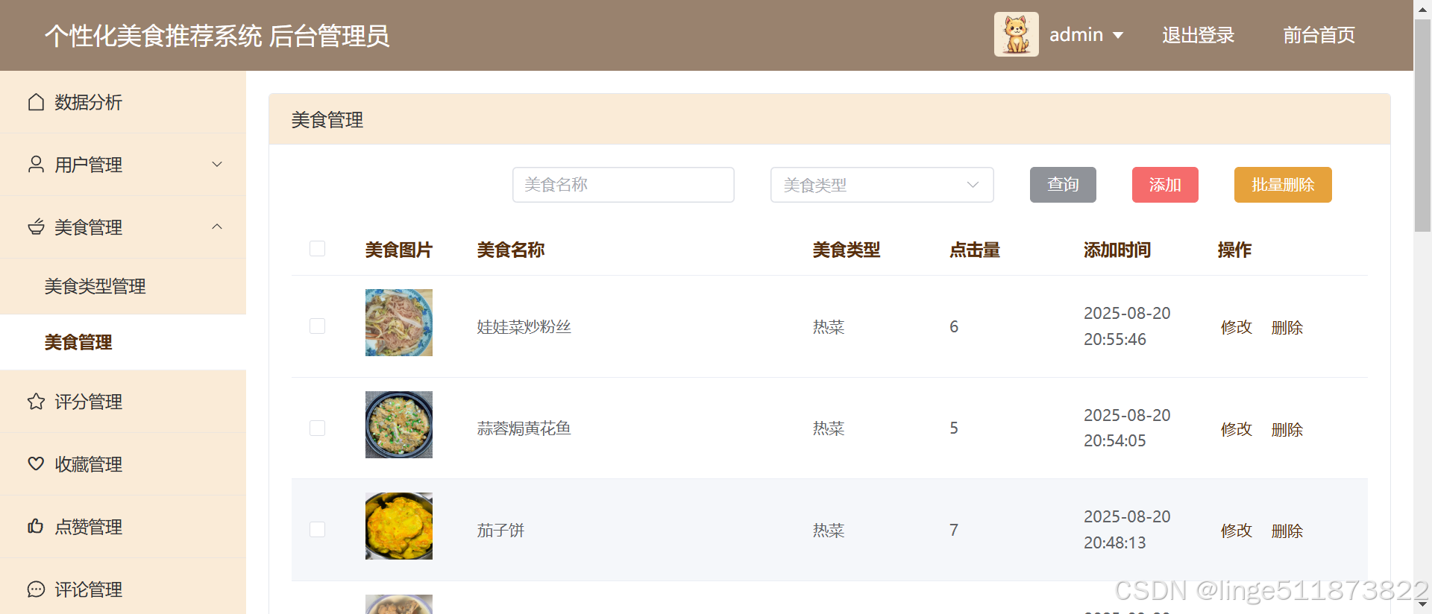Click the 娃娃菜炒粉丝 food thumbnail
This screenshot has width=1432, height=614.
point(399,323)
